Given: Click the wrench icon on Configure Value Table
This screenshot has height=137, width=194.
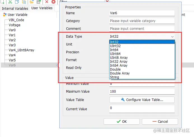Looking at the screenshot, I should click(123, 100).
